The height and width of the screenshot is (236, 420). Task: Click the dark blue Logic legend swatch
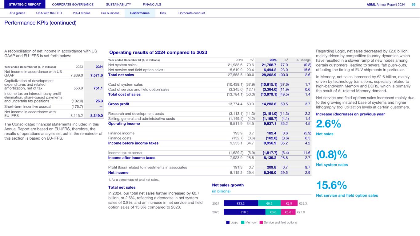[x=228, y=222]
